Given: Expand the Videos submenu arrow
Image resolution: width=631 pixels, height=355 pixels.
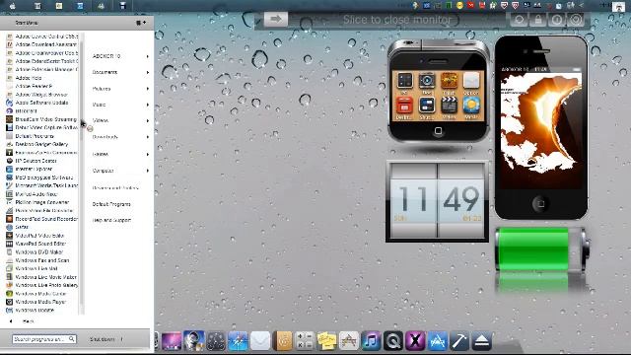Looking at the screenshot, I should tap(148, 120).
